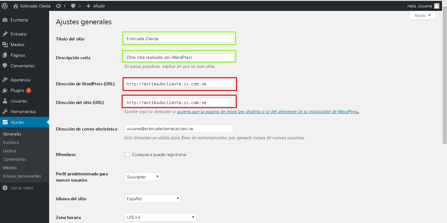Click the user avatar in top bar
This screenshot has width=447, height=223.
[437, 6]
